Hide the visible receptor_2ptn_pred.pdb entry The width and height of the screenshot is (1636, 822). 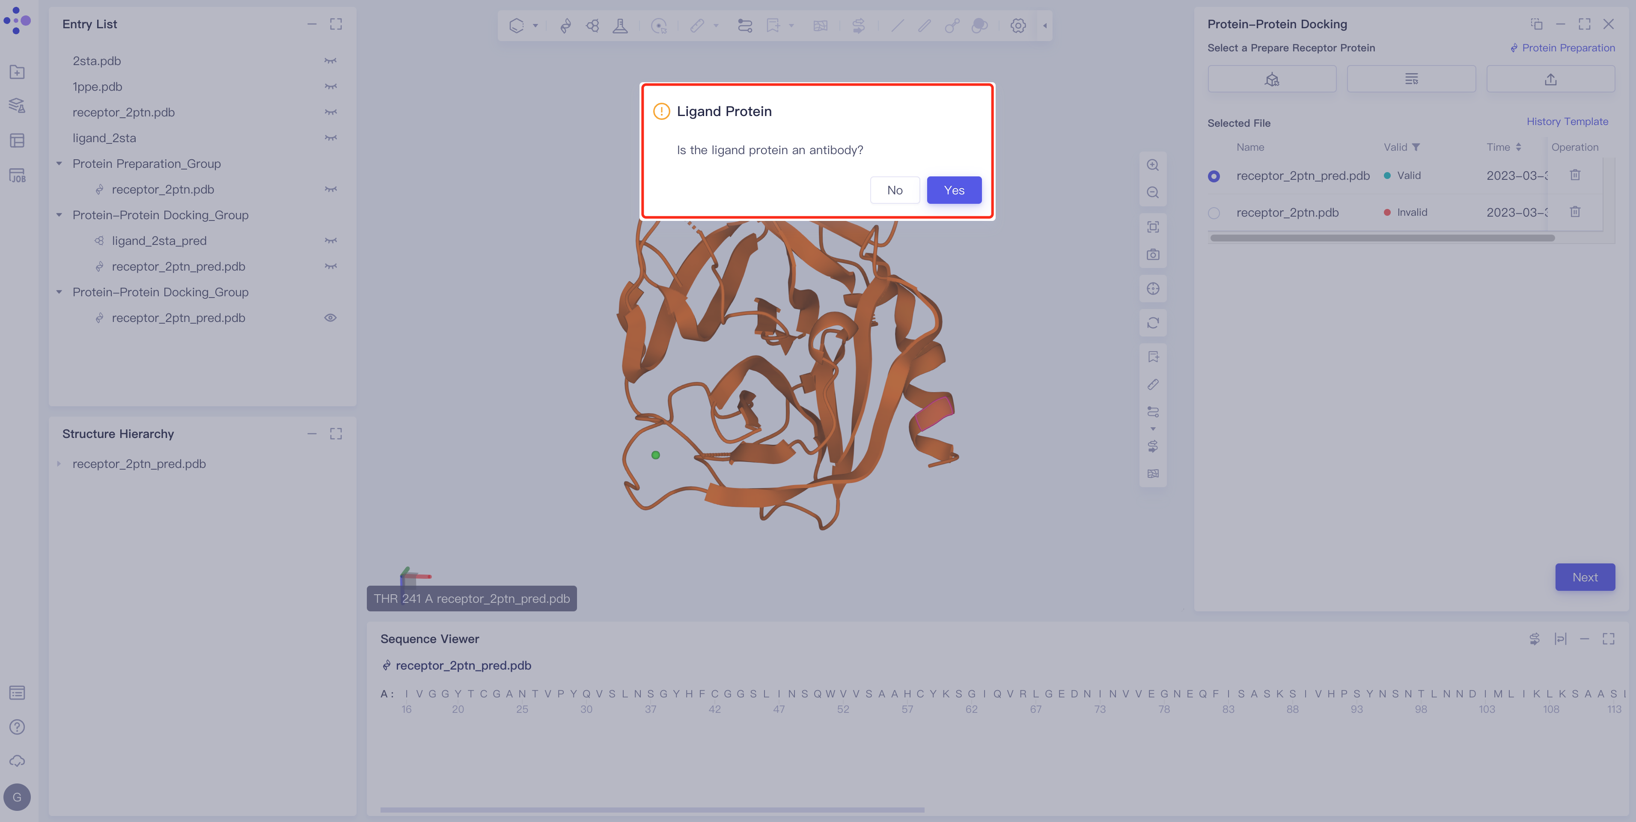click(x=330, y=318)
